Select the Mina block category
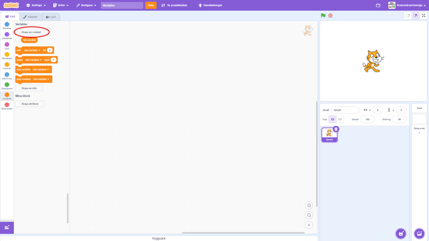Screen dimensions: 429x241 7,106
